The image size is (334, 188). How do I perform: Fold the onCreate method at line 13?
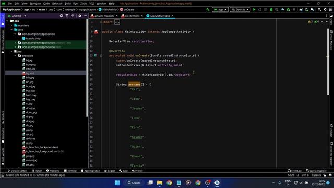[x=101, y=56]
